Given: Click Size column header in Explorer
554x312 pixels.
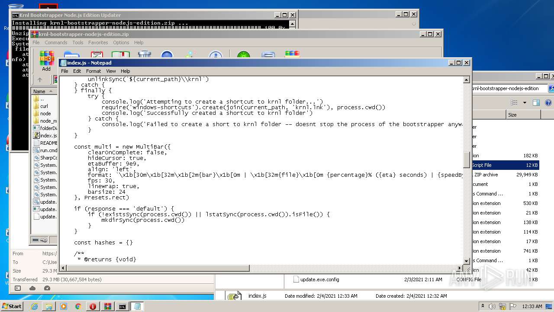Looking at the screenshot, I should [x=523, y=115].
